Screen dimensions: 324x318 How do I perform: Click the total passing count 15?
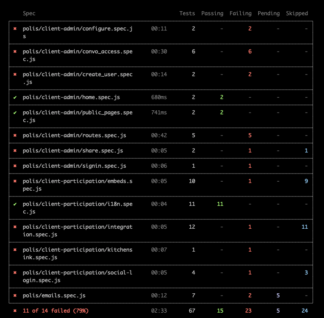220,311
